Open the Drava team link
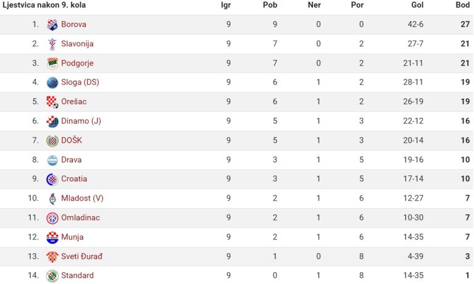Viewport: 474px width, 284px height. pos(72,160)
